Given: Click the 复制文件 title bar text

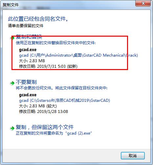Looking at the screenshot, I should click(x=11, y=5).
